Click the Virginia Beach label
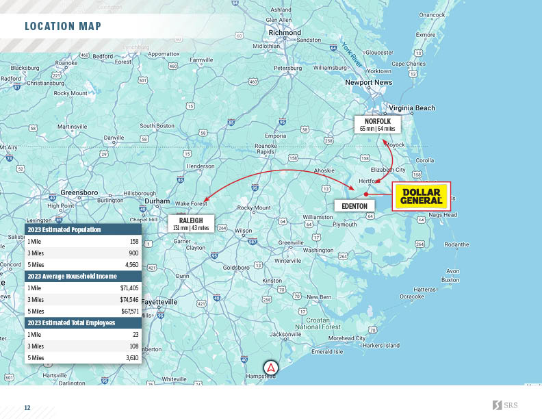The height and width of the screenshot is (419, 542). 412,108
